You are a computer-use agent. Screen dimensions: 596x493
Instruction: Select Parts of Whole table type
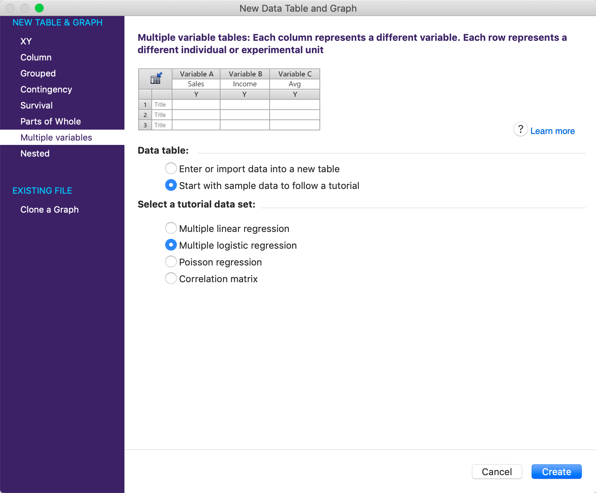pos(51,121)
